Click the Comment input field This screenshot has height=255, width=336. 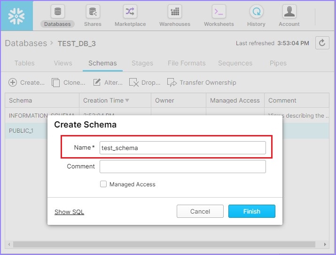pyautogui.click(x=182, y=167)
